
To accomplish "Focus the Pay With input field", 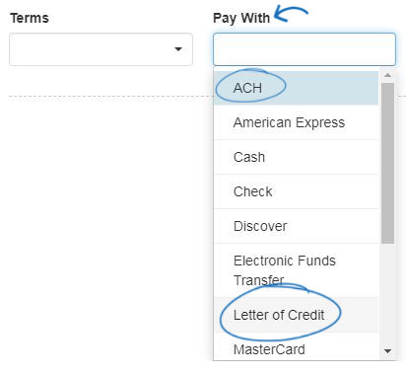I will (304, 49).
